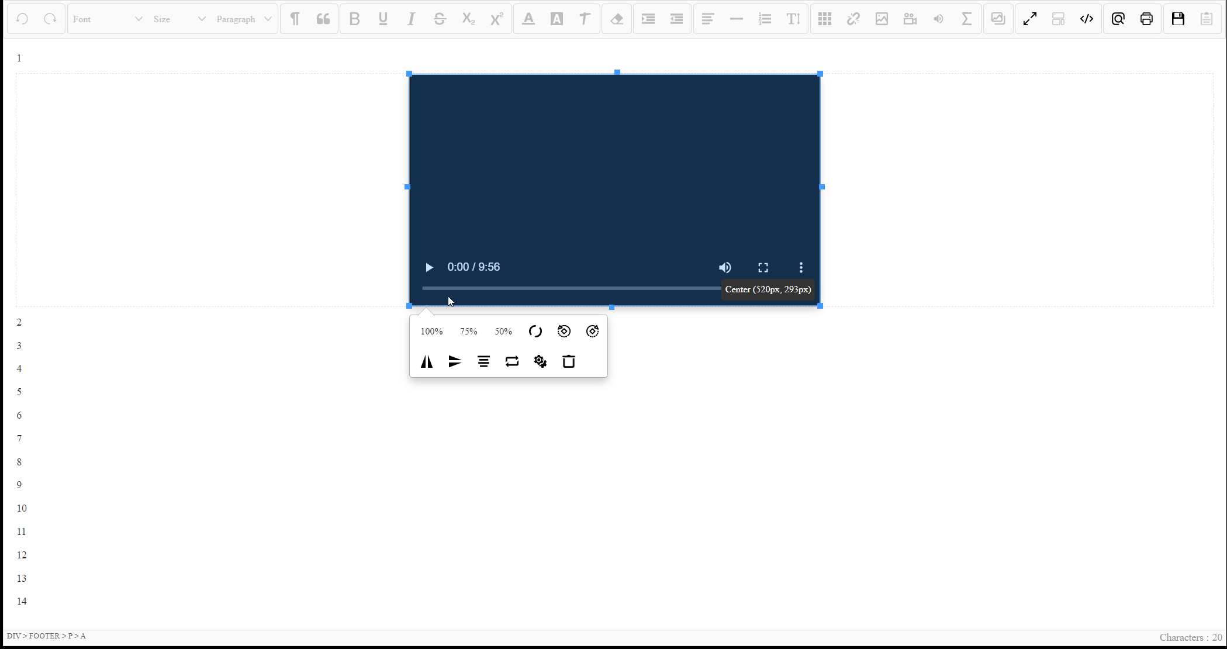Open the list options dropdown

[x=765, y=19]
